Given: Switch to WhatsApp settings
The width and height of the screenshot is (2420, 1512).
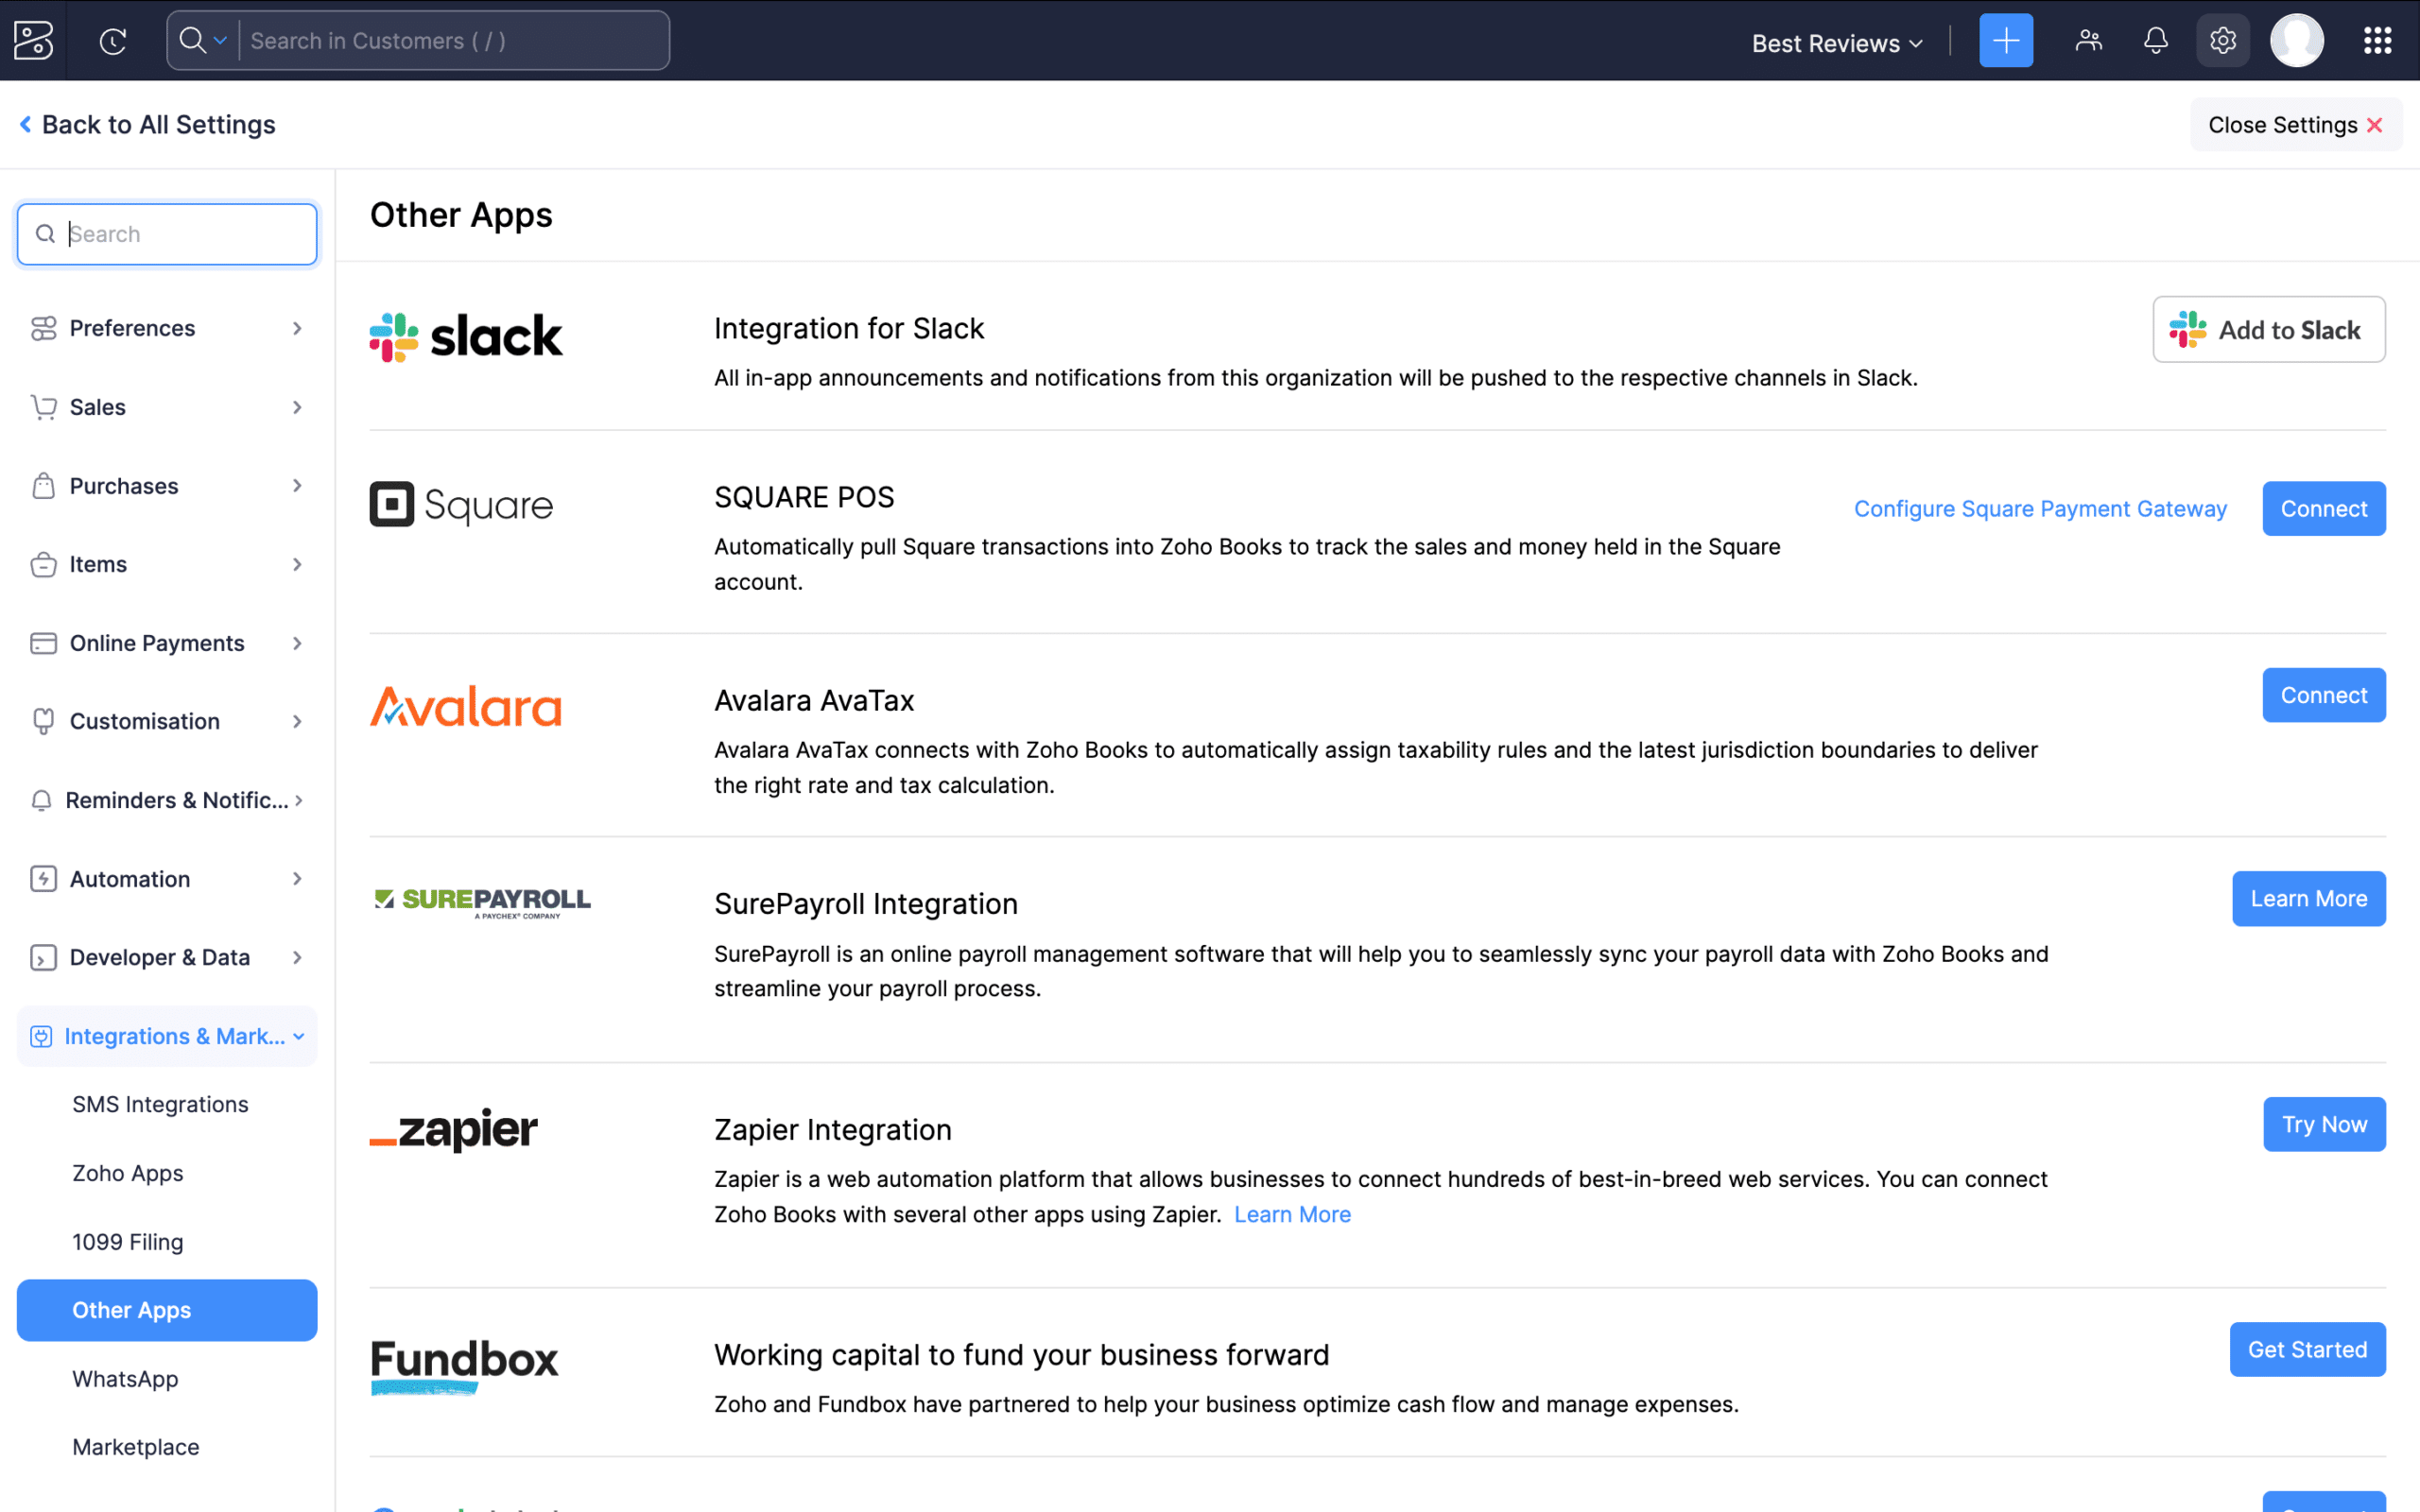Looking at the screenshot, I should point(125,1378).
